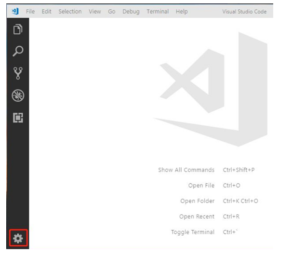
Task: Click the Show All Commands label
Action: (186, 170)
